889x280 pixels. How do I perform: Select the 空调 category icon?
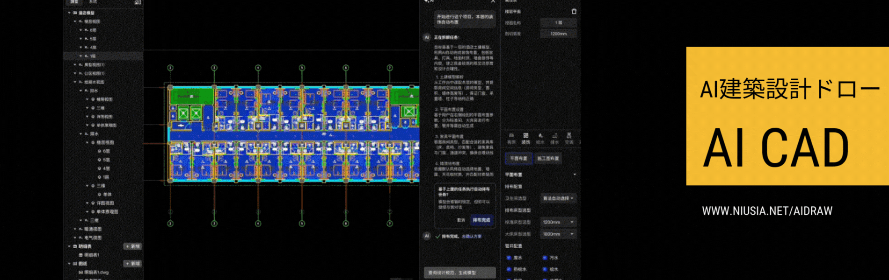click(569, 138)
